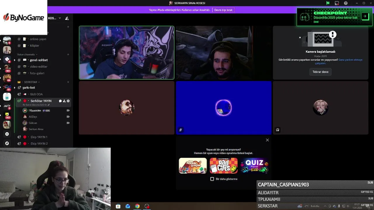Open the Quests flag icon in title bar
Screen dimensions: 374x210
click(328, 3)
